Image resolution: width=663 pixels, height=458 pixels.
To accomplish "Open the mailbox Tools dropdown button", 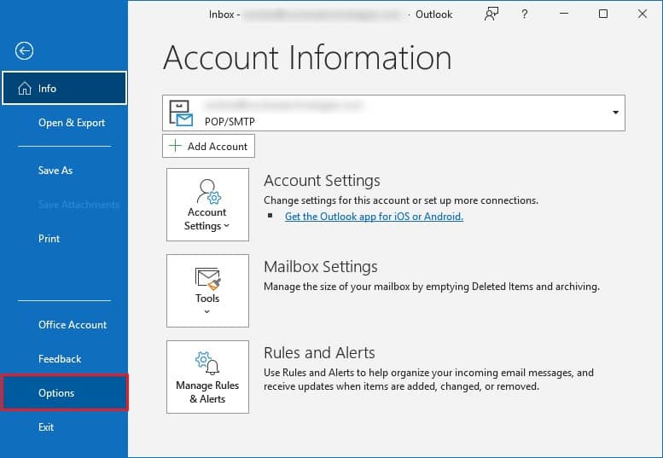I will (207, 291).
